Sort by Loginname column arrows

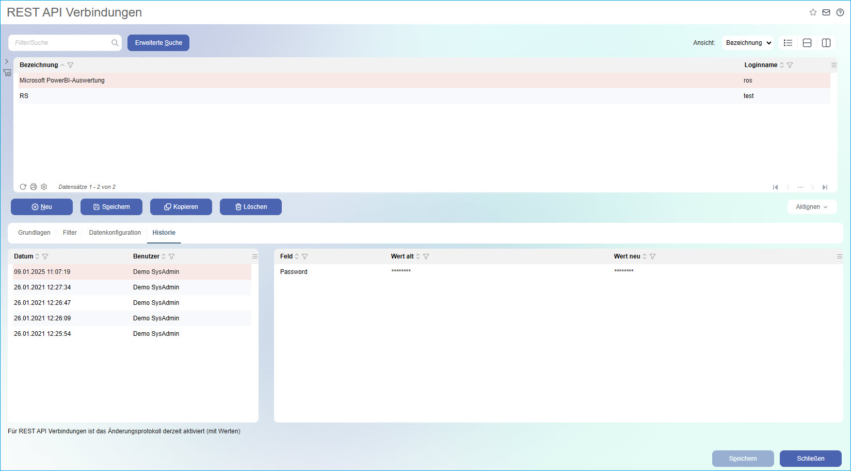[x=782, y=65]
